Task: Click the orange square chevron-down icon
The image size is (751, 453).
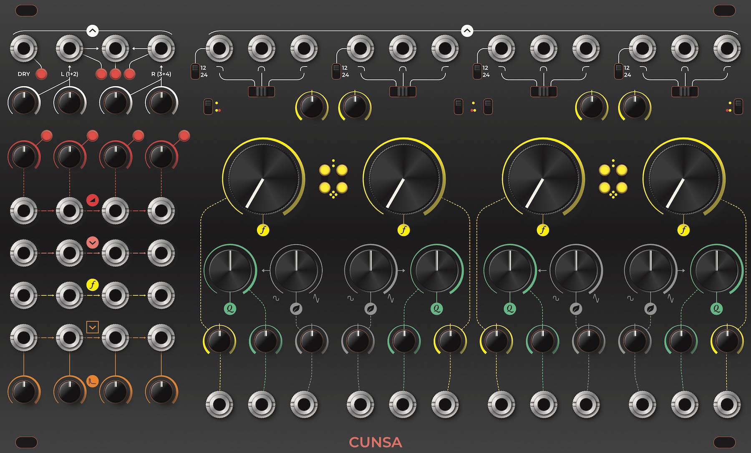Action: pyautogui.click(x=93, y=327)
